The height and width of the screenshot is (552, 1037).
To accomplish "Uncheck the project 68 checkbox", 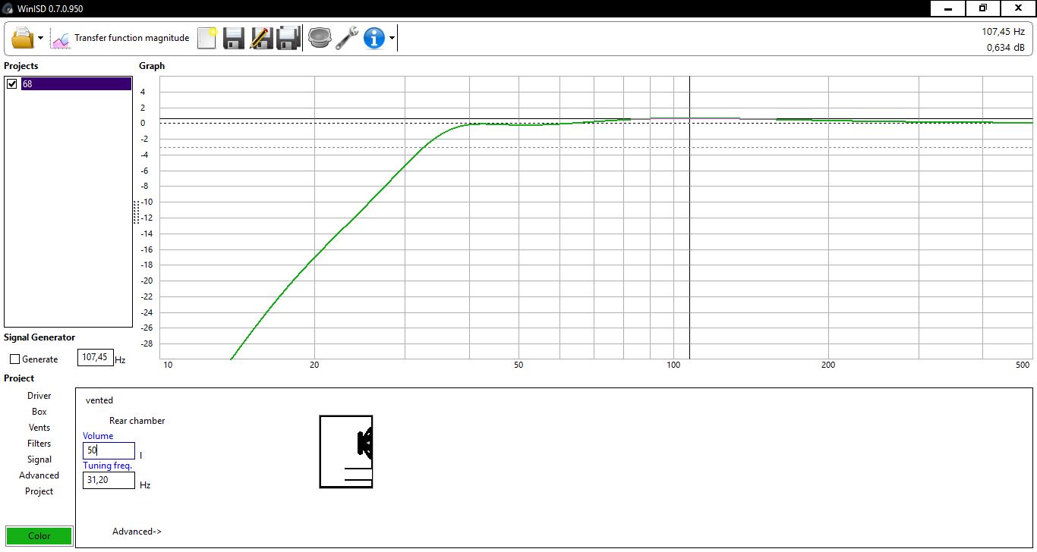I will click(11, 84).
